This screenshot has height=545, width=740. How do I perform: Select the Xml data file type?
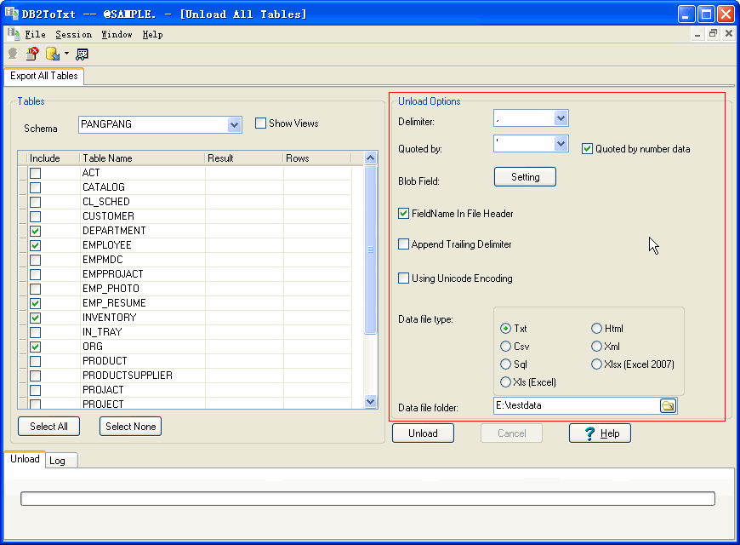(596, 347)
